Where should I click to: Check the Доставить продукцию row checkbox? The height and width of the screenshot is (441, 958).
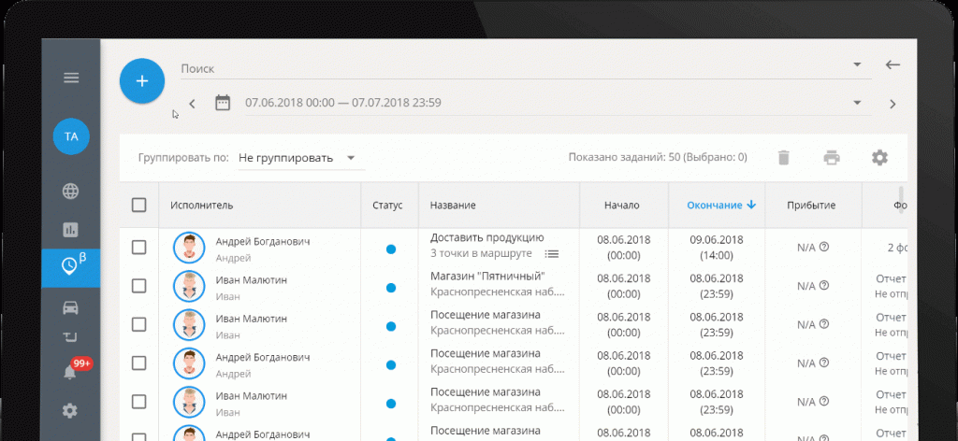pos(139,248)
